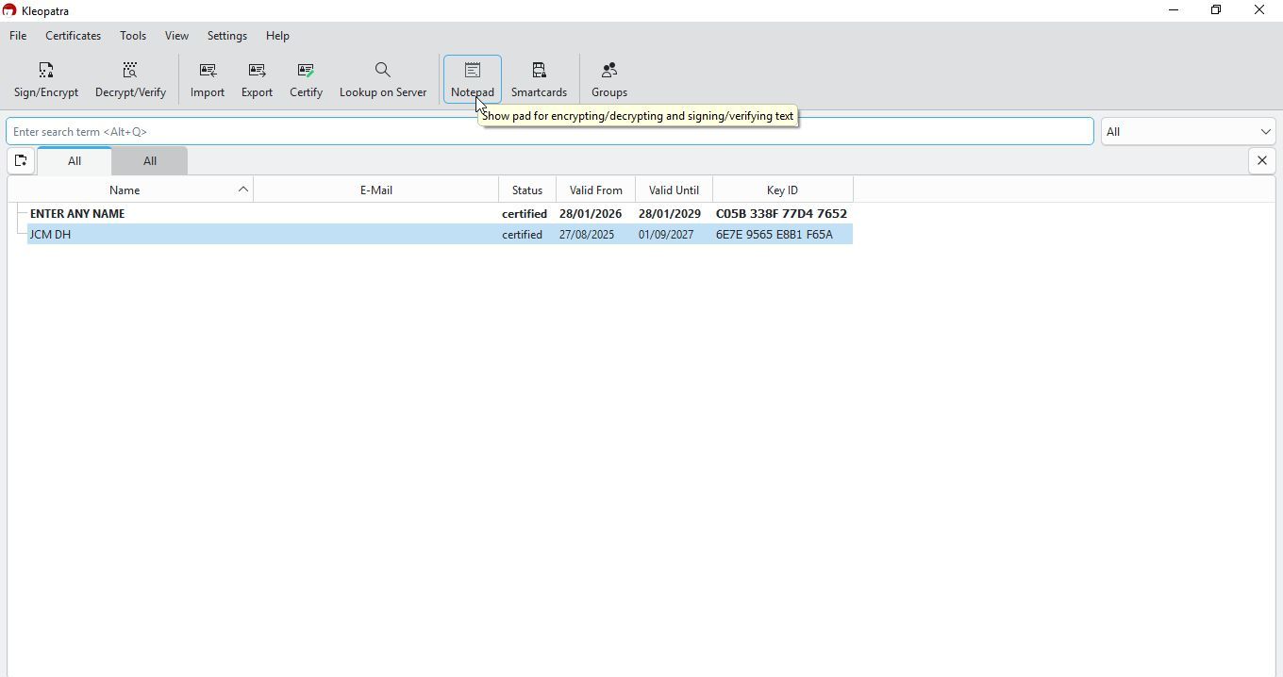The width and height of the screenshot is (1283, 677).
Task: Open Lookup on Server search
Action: [x=383, y=79]
